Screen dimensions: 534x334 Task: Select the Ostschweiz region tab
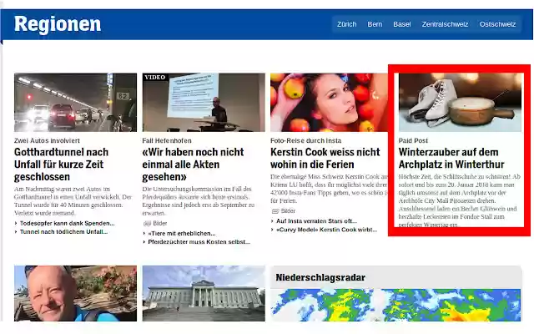(x=497, y=24)
